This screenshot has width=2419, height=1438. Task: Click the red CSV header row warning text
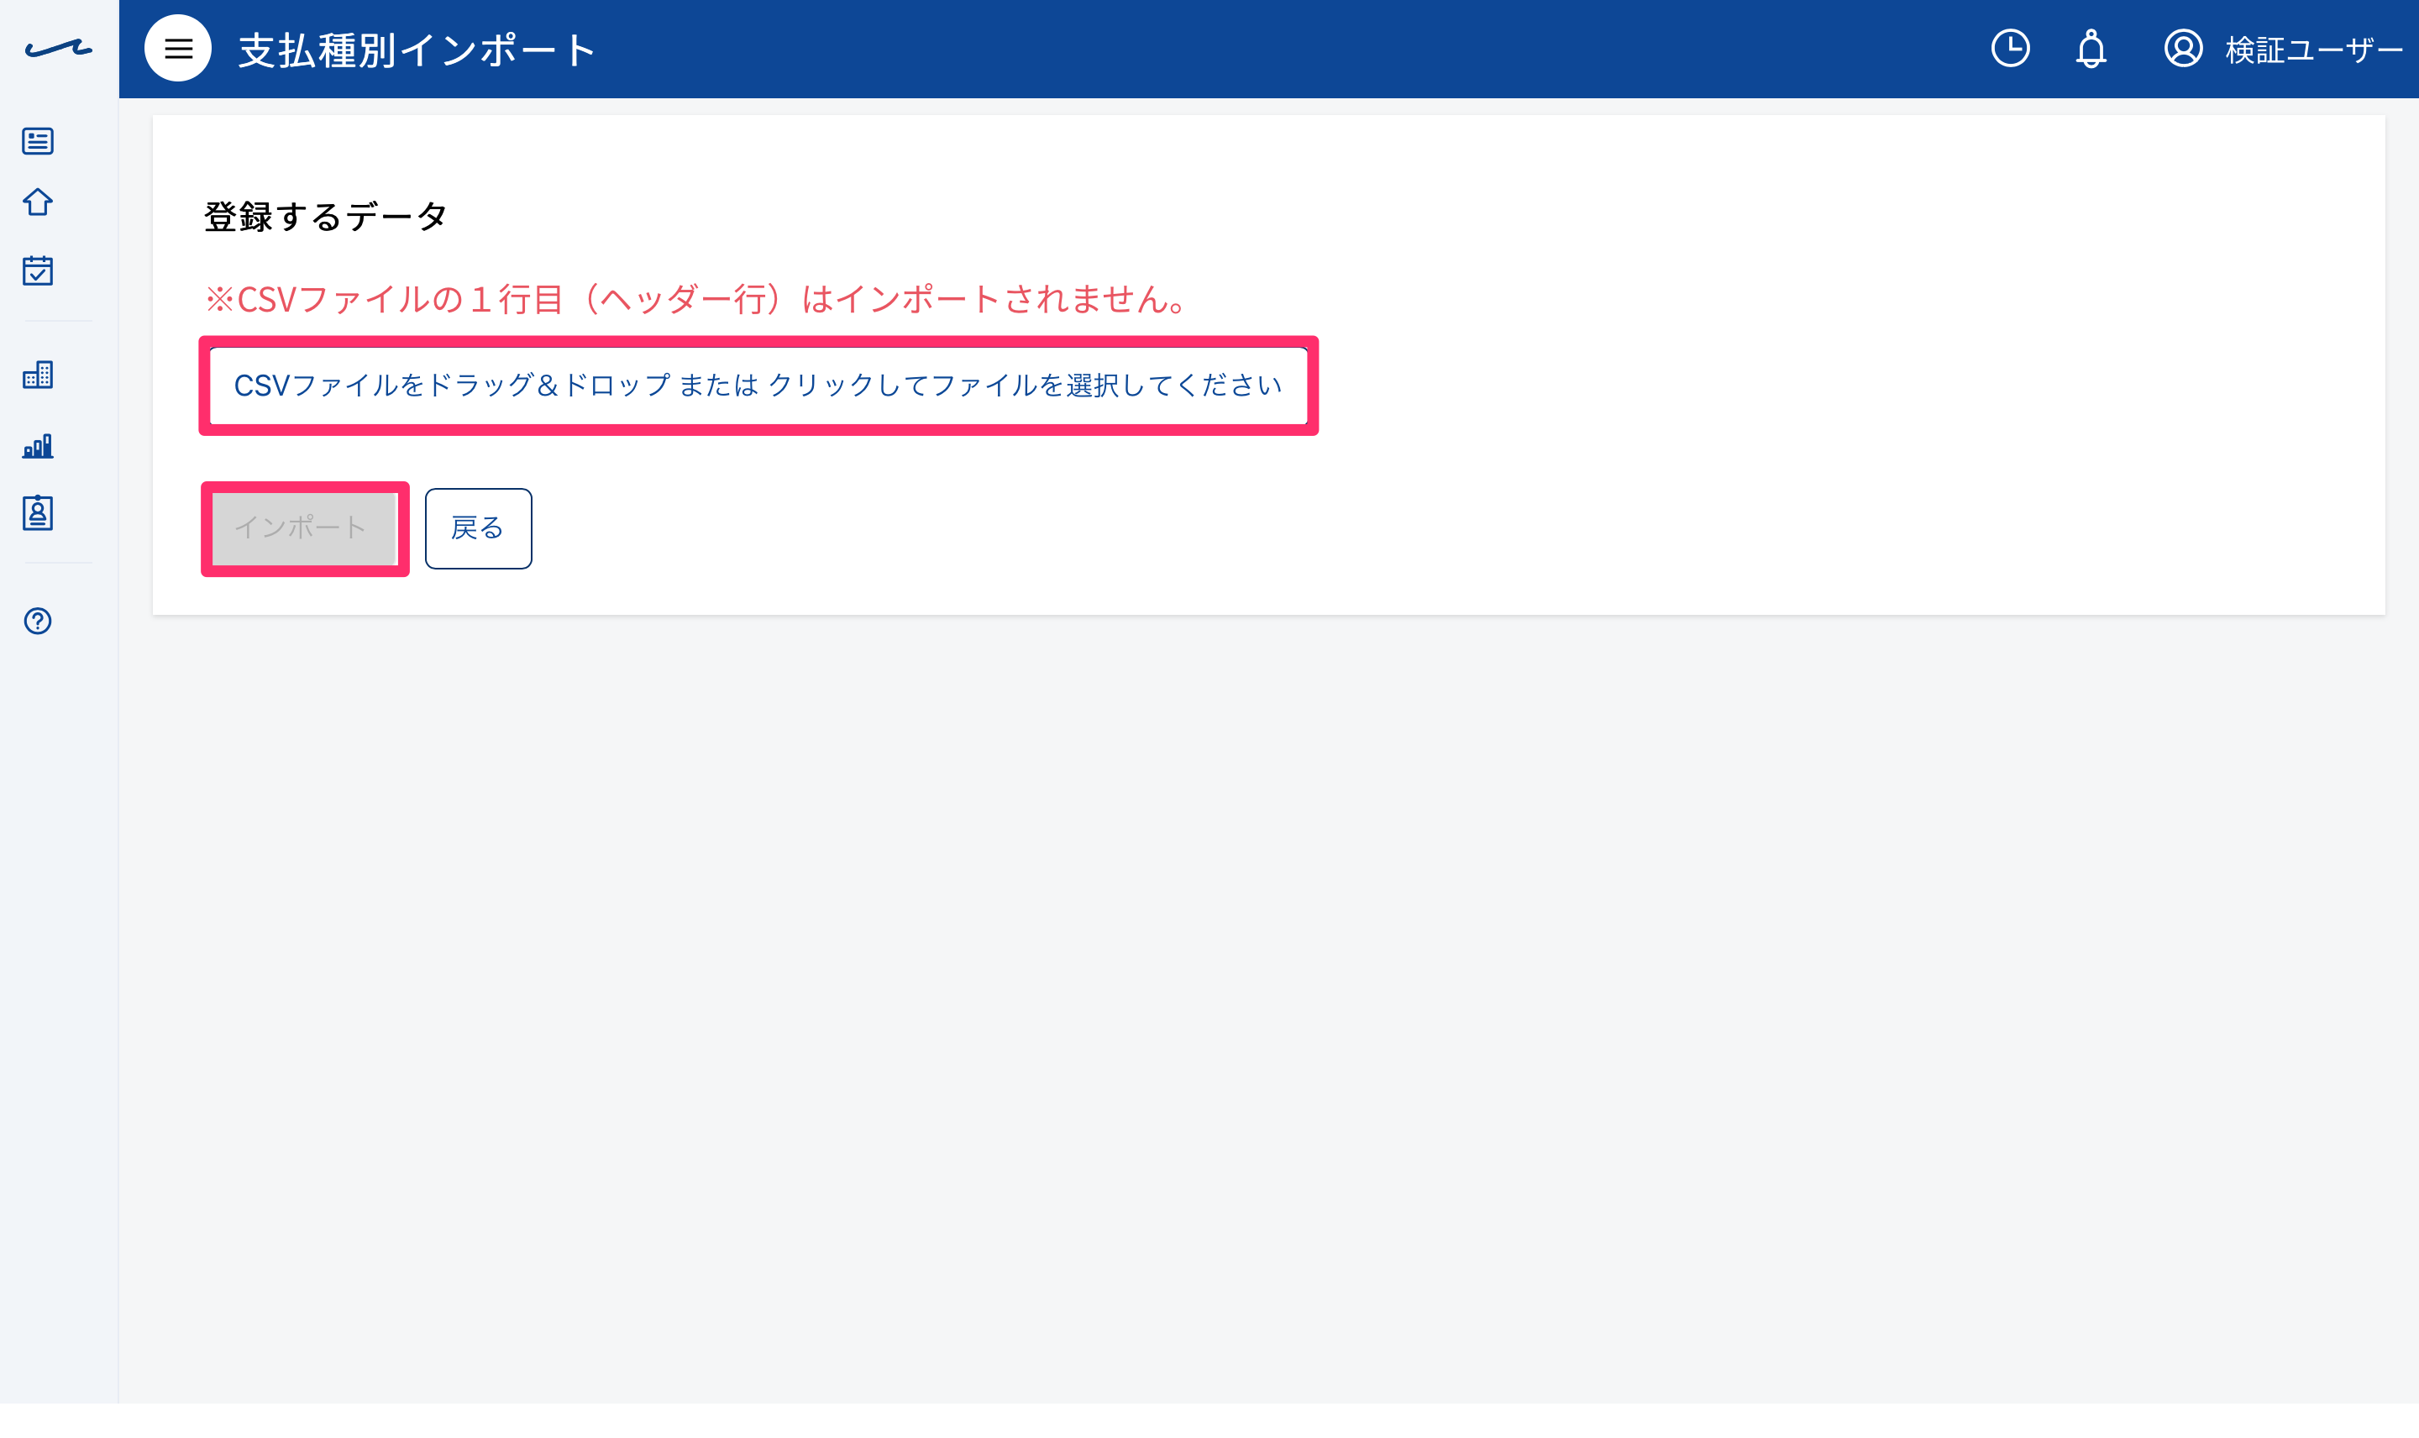pos(695,298)
